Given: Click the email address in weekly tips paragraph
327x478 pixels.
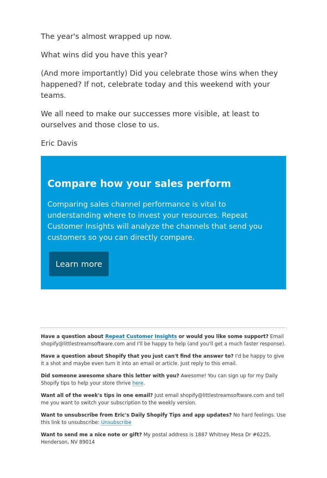Looking at the screenshot, I should coord(222,395).
